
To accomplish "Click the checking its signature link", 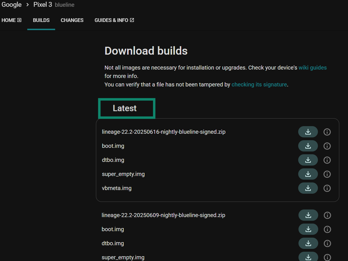I will point(259,84).
